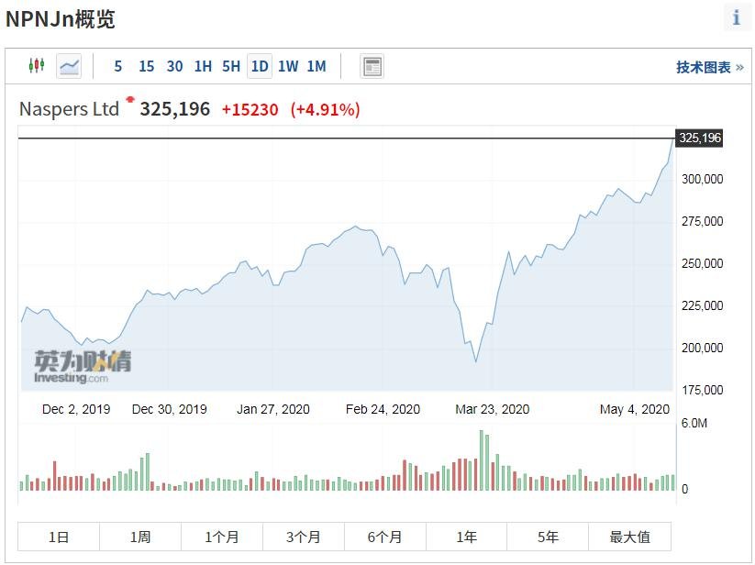Show the 1日 time range

(x=59, y=537)
